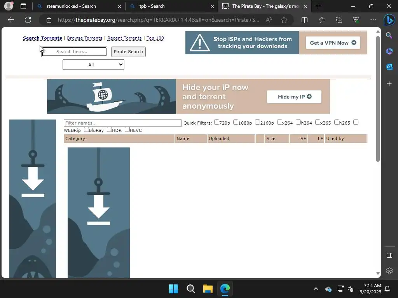
Task: Open Search Torrents link
Action: click(x=42, y=38)
